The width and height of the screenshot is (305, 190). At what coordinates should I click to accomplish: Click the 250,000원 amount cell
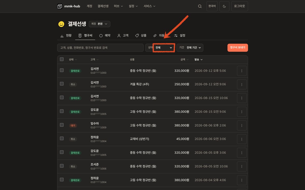click(x=182, y=84)
